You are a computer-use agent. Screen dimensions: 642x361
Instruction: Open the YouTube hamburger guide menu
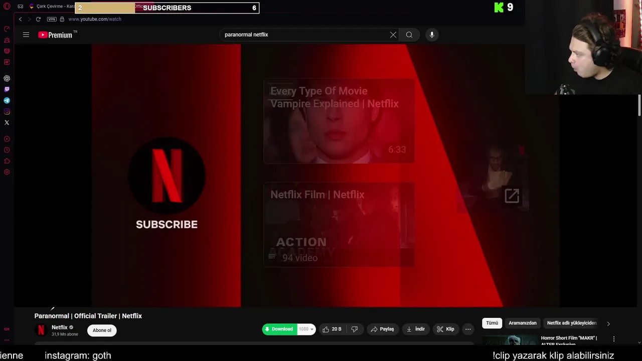tap(26, 35)
